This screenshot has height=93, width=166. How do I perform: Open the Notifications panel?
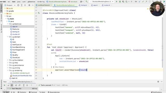[x=156, y=92]
